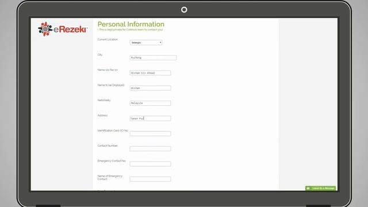The height and width of the screenshot is (207, 368).
Task: Click the Name (As Per IC) field
Action: (x=150, y=73)
